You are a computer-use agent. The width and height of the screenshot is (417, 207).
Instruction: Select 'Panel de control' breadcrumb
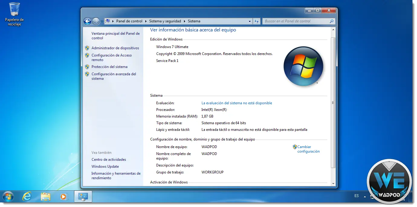pos(129,21)
